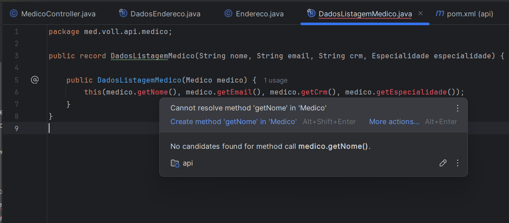Click the '1 usage' inlay hint
This screenshot has width=509, height=223.
[x=275, y=80]
